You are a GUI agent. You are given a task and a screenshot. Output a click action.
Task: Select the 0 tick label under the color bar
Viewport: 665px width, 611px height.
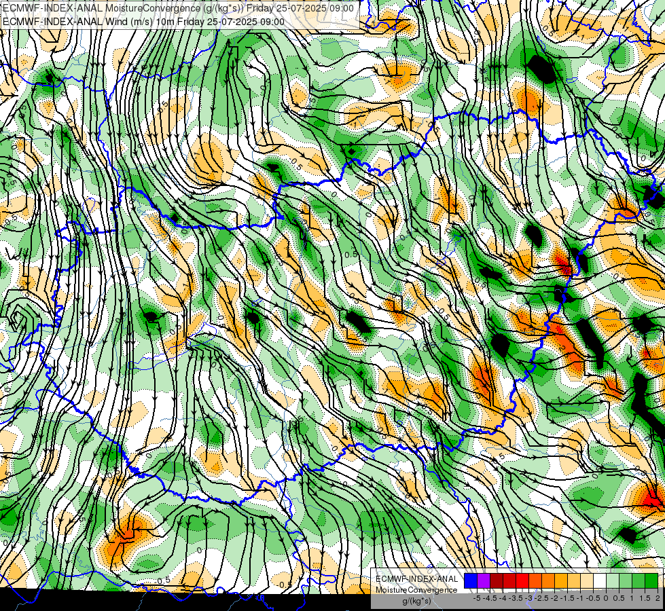606,598
